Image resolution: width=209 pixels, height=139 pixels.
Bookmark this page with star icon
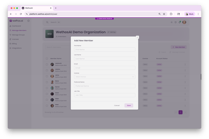(164, 14)
